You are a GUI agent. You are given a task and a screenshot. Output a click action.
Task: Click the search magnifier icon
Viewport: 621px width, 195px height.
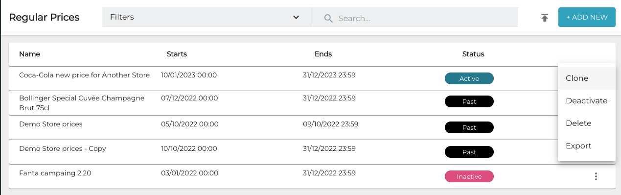click(329, 18)
